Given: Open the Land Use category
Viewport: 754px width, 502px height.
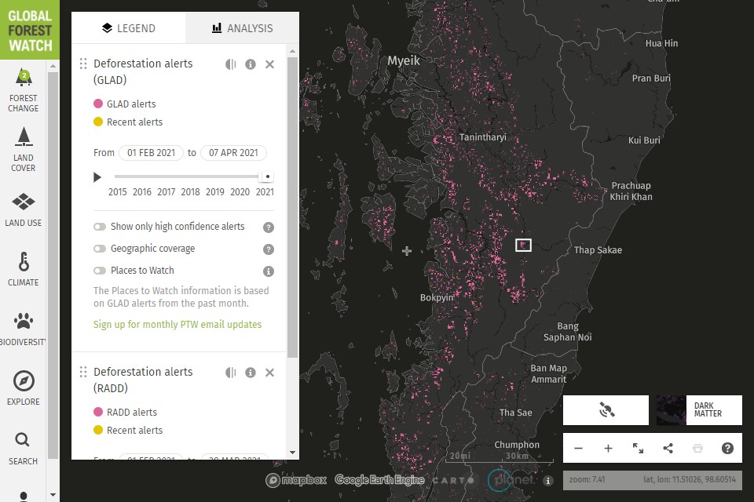Looking at the screenshot, I should pyautogui.click(x=23, y=209).
